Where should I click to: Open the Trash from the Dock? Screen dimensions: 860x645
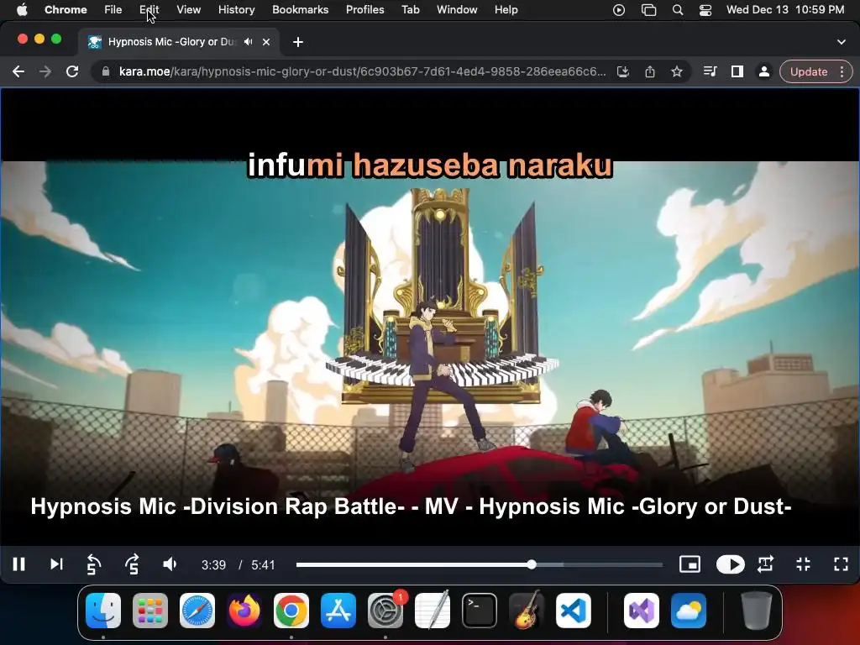click(x=757, y=611)
